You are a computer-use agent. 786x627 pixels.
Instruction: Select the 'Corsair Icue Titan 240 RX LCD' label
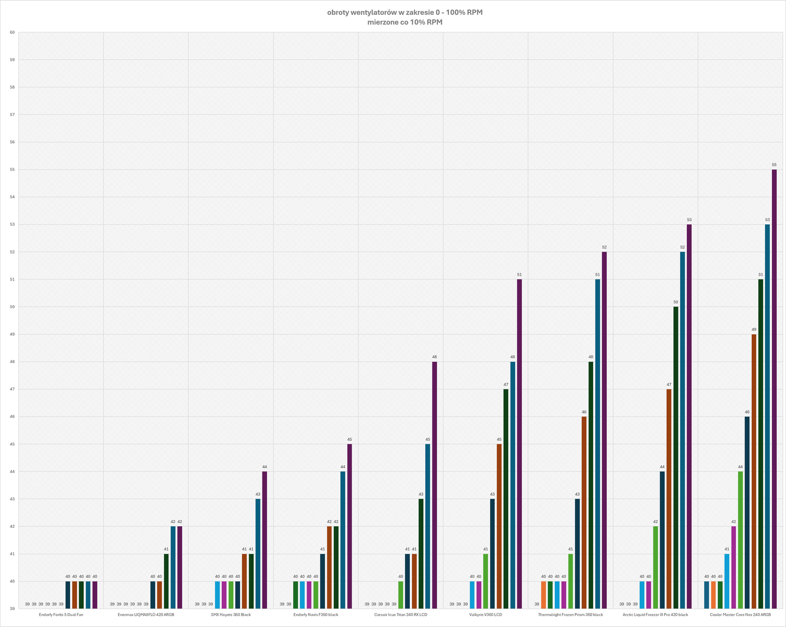[x=401, y=615]
